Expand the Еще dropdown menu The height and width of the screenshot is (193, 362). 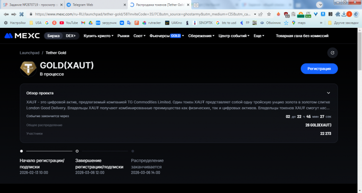[259, 36]
